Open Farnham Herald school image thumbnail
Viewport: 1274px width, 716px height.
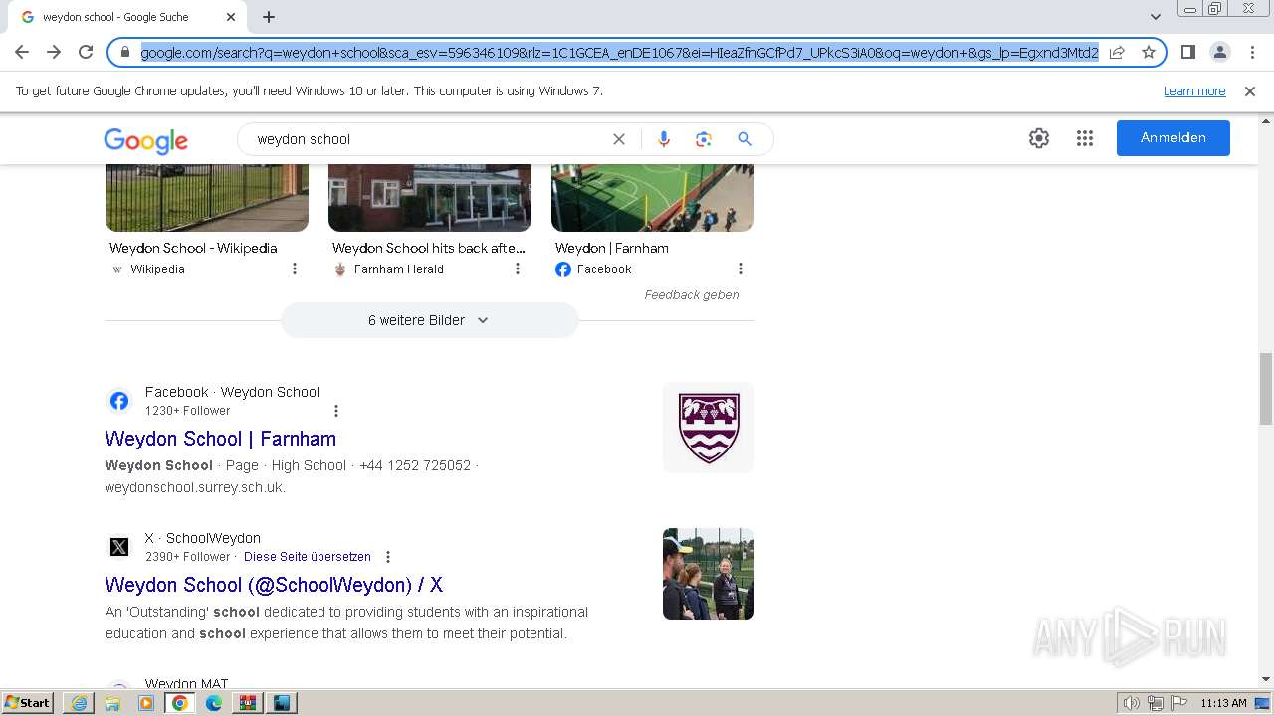point(430,197)
